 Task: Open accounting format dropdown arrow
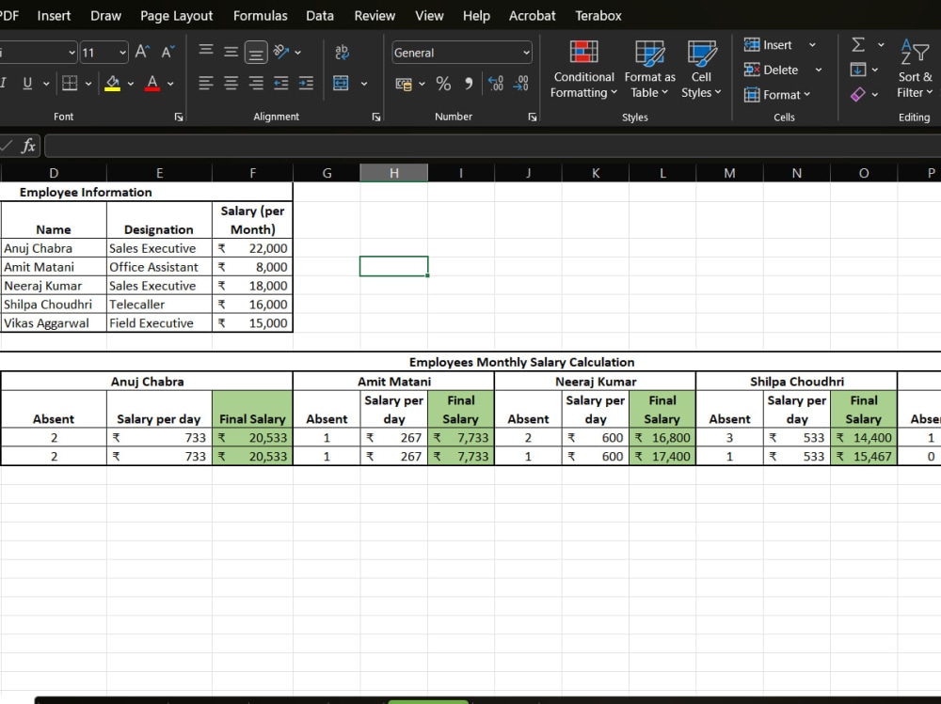click(422, 84)
